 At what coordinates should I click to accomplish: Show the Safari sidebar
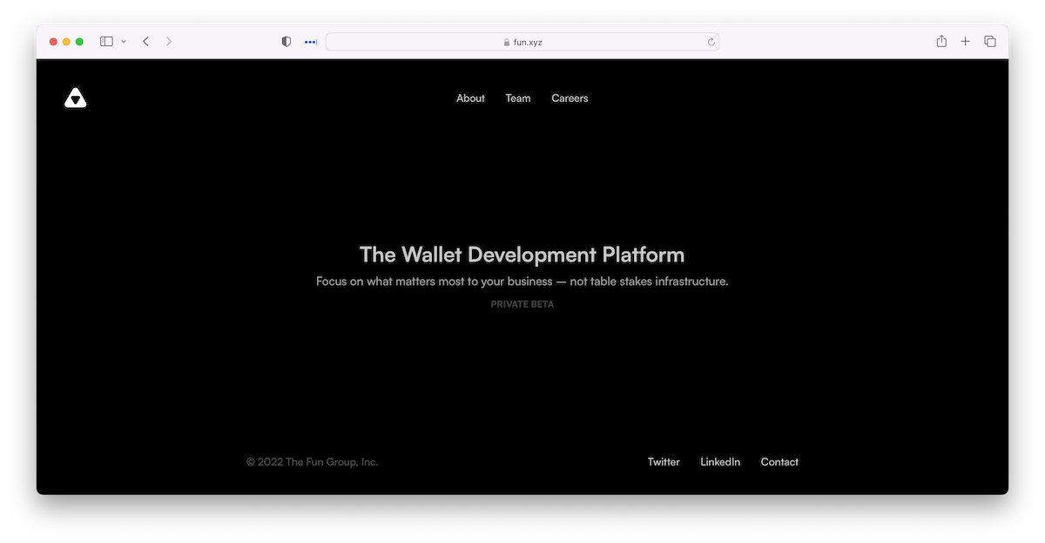(106, 42)
